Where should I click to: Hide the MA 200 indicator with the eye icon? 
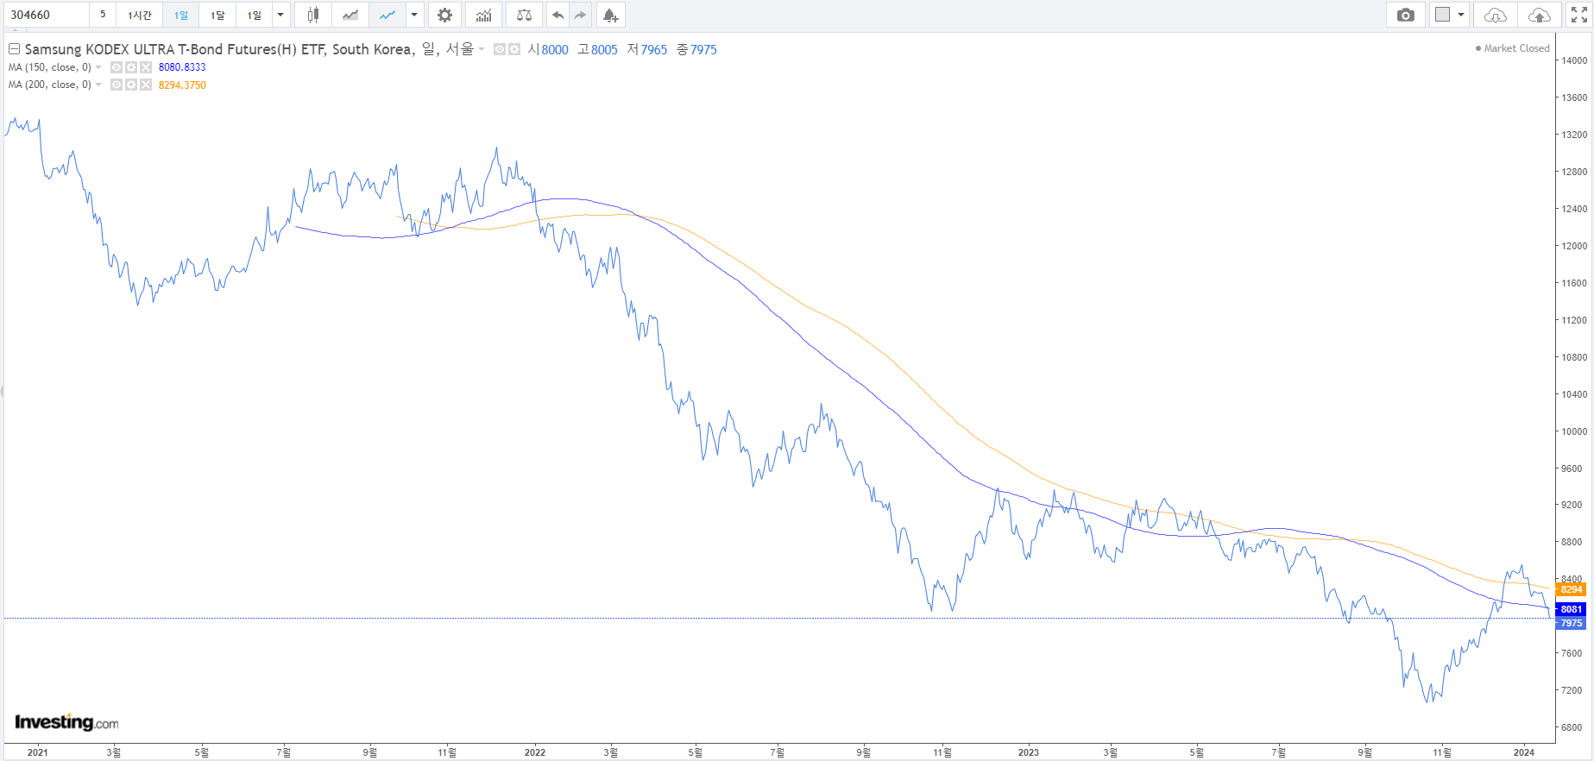(x=117, y=85)
